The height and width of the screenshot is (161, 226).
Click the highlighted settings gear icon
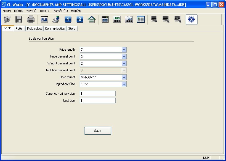tap(191, 19)
